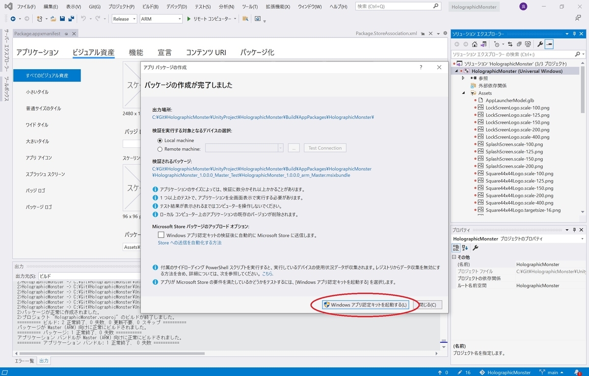Click the pending changes filter clock icon
The image size is (589, 376).
pyautogui.click(x=498, y=44)
